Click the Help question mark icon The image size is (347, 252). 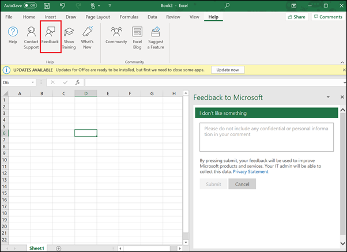click(x=13, y=32)
